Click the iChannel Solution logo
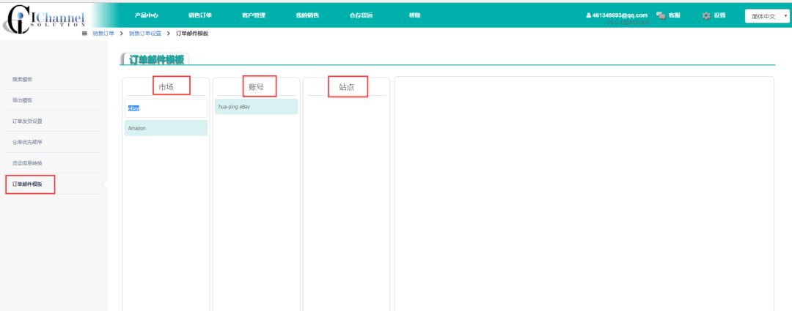792x311 pixels. tap(43, 20)
